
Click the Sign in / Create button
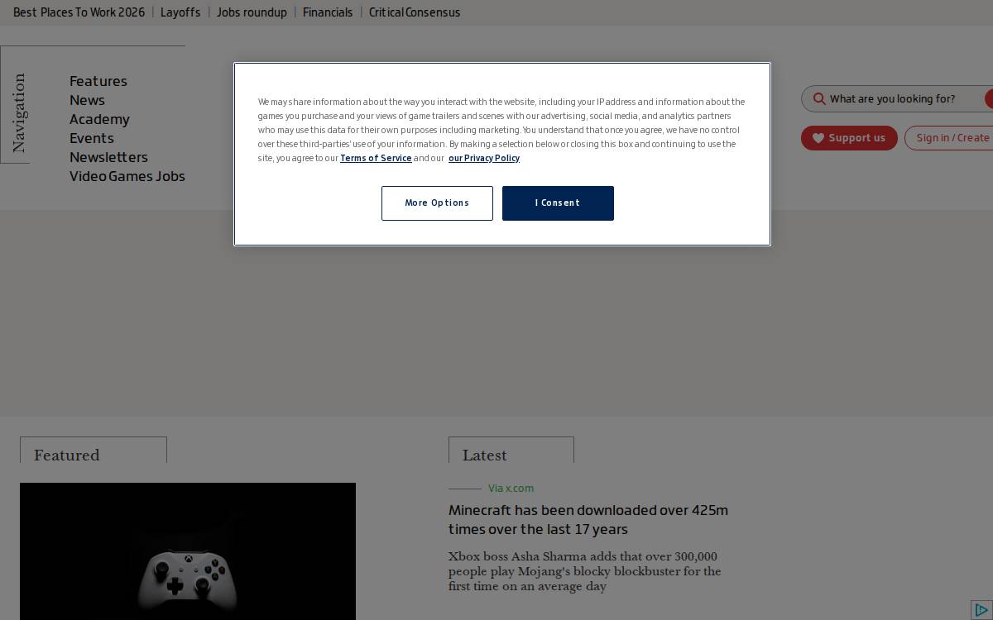(x=949, y=138)
